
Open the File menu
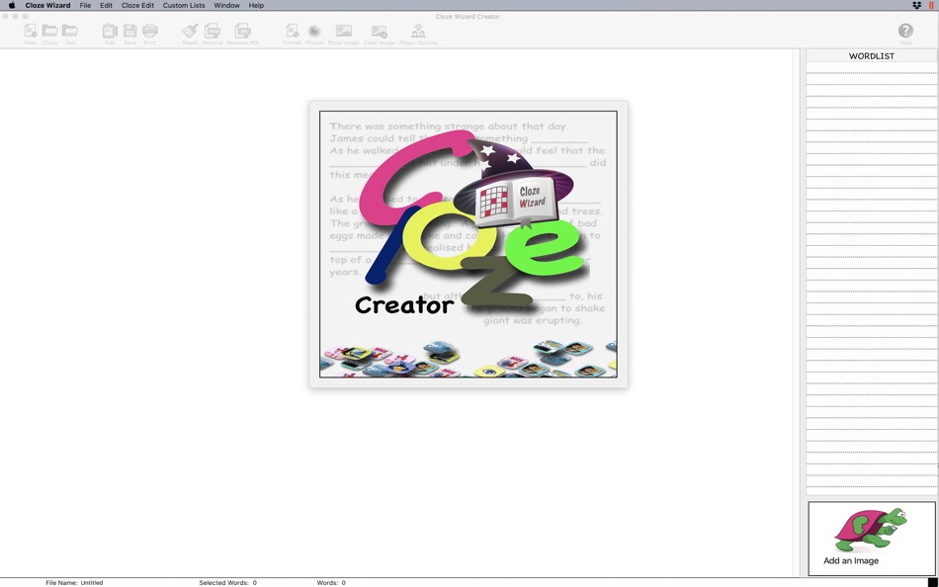point(85,5)
